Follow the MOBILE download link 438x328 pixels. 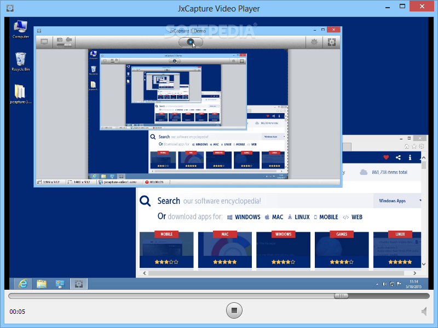[x=326, y=217]
